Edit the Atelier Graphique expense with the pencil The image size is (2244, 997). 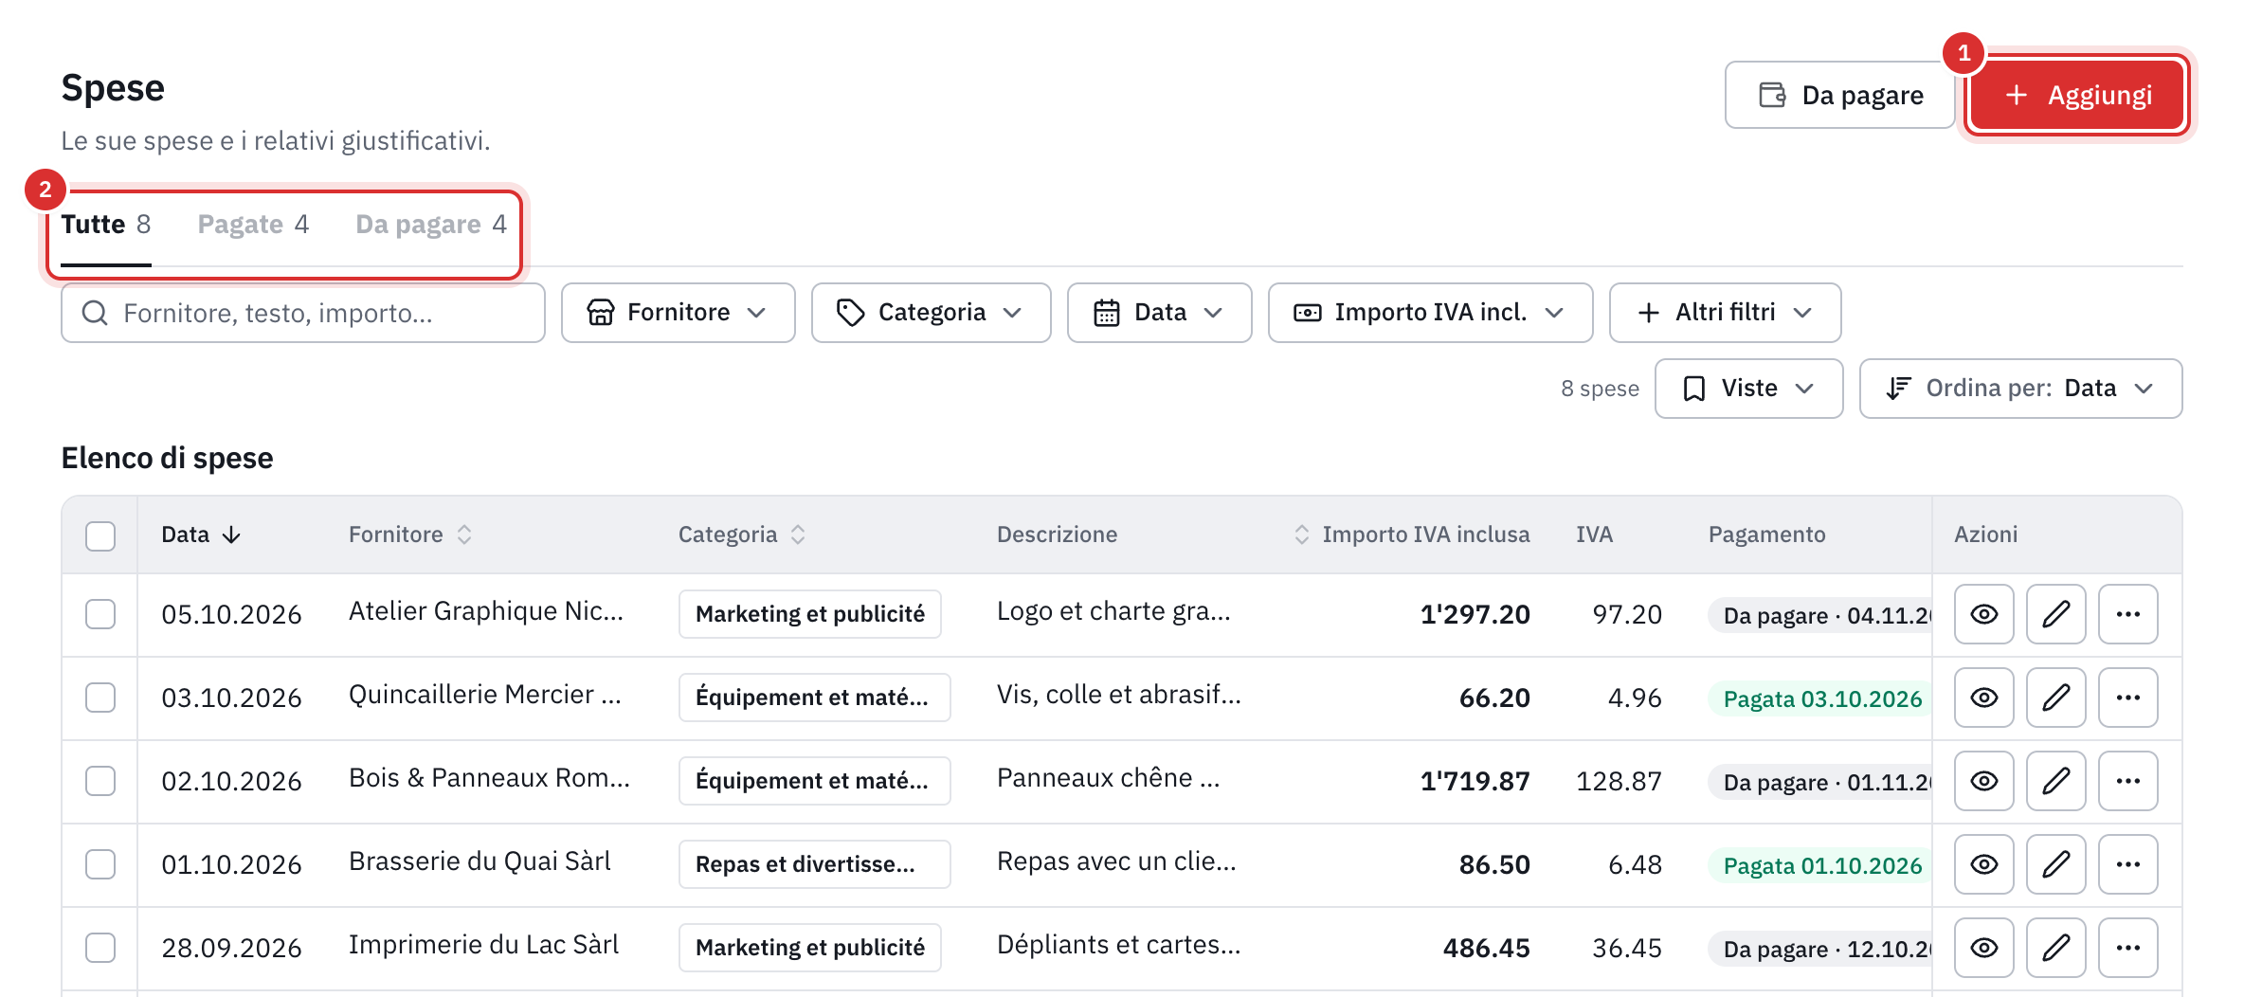click(2055, 614)
